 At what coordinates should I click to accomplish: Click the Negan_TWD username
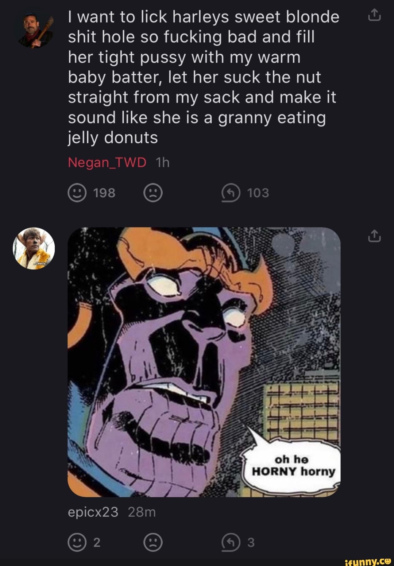pos(107,162)
